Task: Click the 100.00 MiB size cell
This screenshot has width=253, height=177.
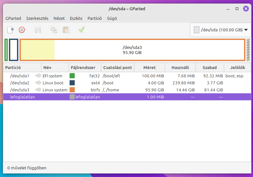Action: pos(153,76)
